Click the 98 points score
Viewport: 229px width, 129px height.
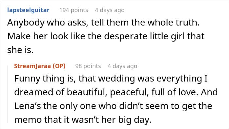tap(88, 66)
